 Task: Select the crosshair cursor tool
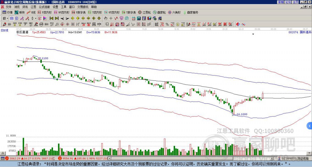[x=111, y=19]
